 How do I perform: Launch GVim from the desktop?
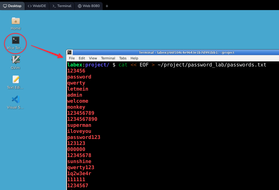coord(15,60)
